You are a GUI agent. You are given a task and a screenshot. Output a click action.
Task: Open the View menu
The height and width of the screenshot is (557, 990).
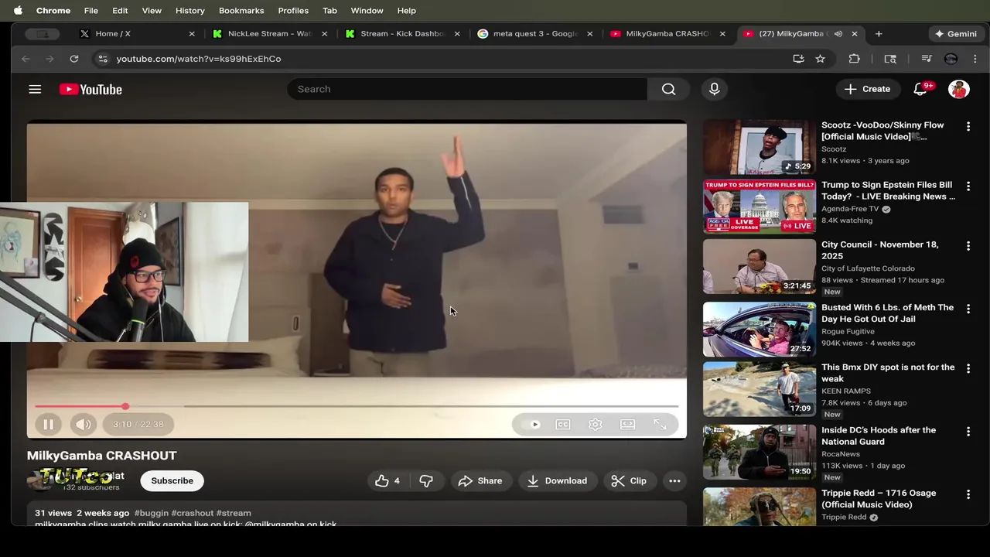(152, 10)
